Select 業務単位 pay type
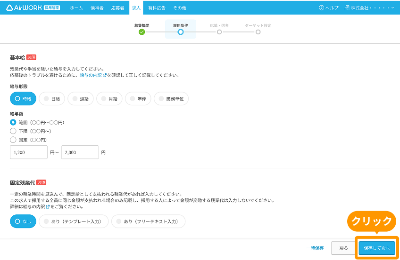This screenshot has height=260, width=400. 171,99
